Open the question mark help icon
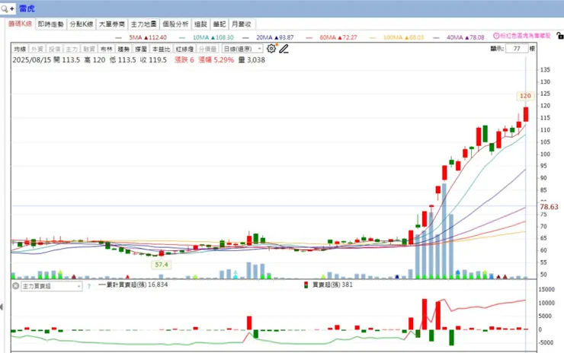 coord(89,286)
